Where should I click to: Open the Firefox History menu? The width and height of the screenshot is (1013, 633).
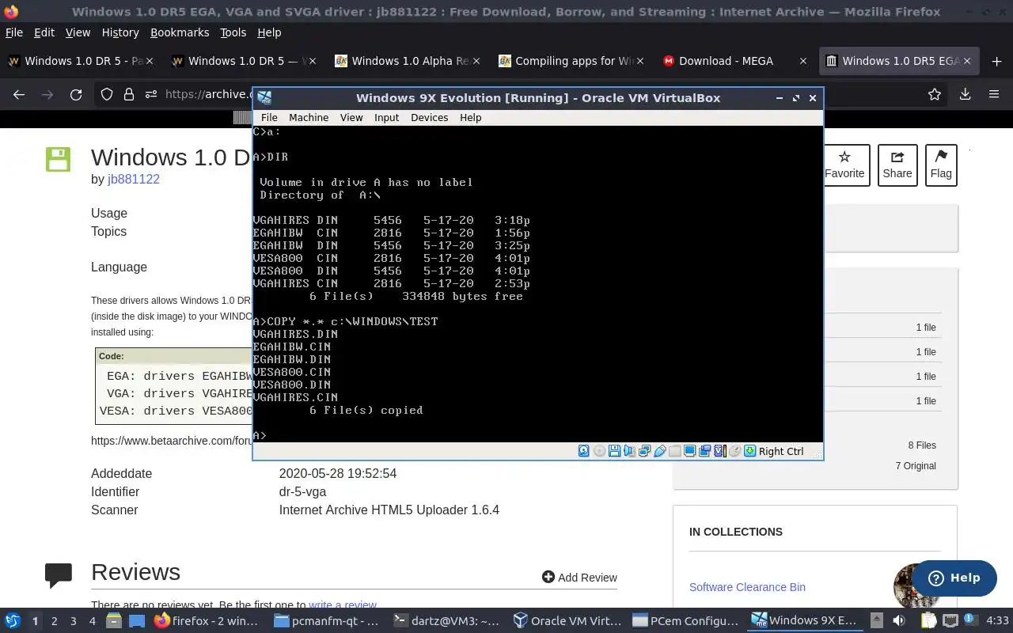tap(120, 32)
